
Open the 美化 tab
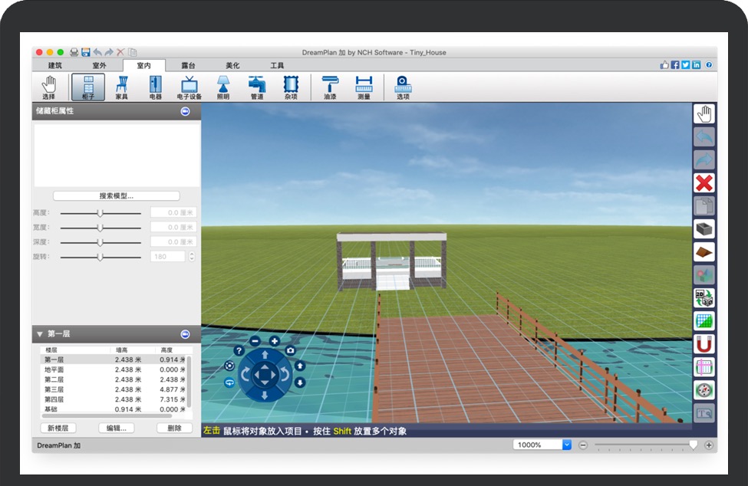232,66
